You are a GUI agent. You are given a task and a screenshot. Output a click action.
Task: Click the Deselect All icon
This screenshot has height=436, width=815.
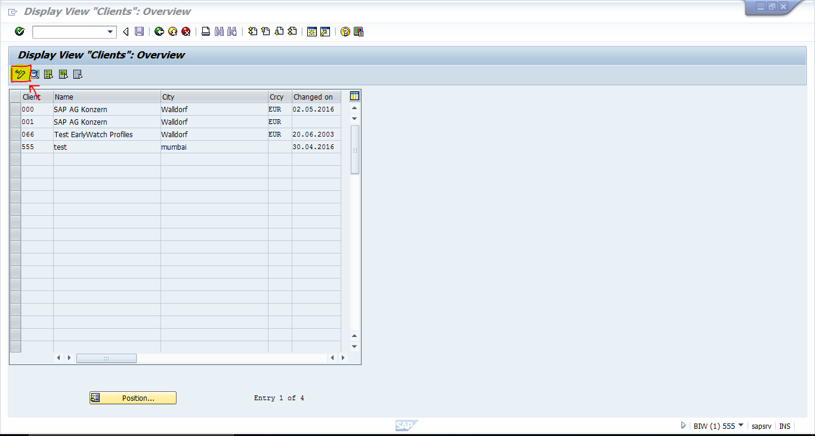[x=77, y=75]
